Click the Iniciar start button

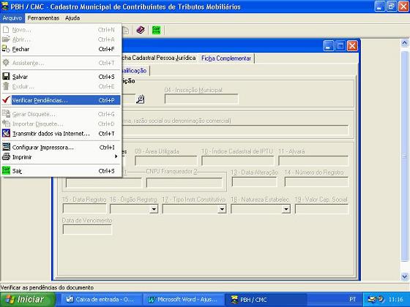[27, 299]
